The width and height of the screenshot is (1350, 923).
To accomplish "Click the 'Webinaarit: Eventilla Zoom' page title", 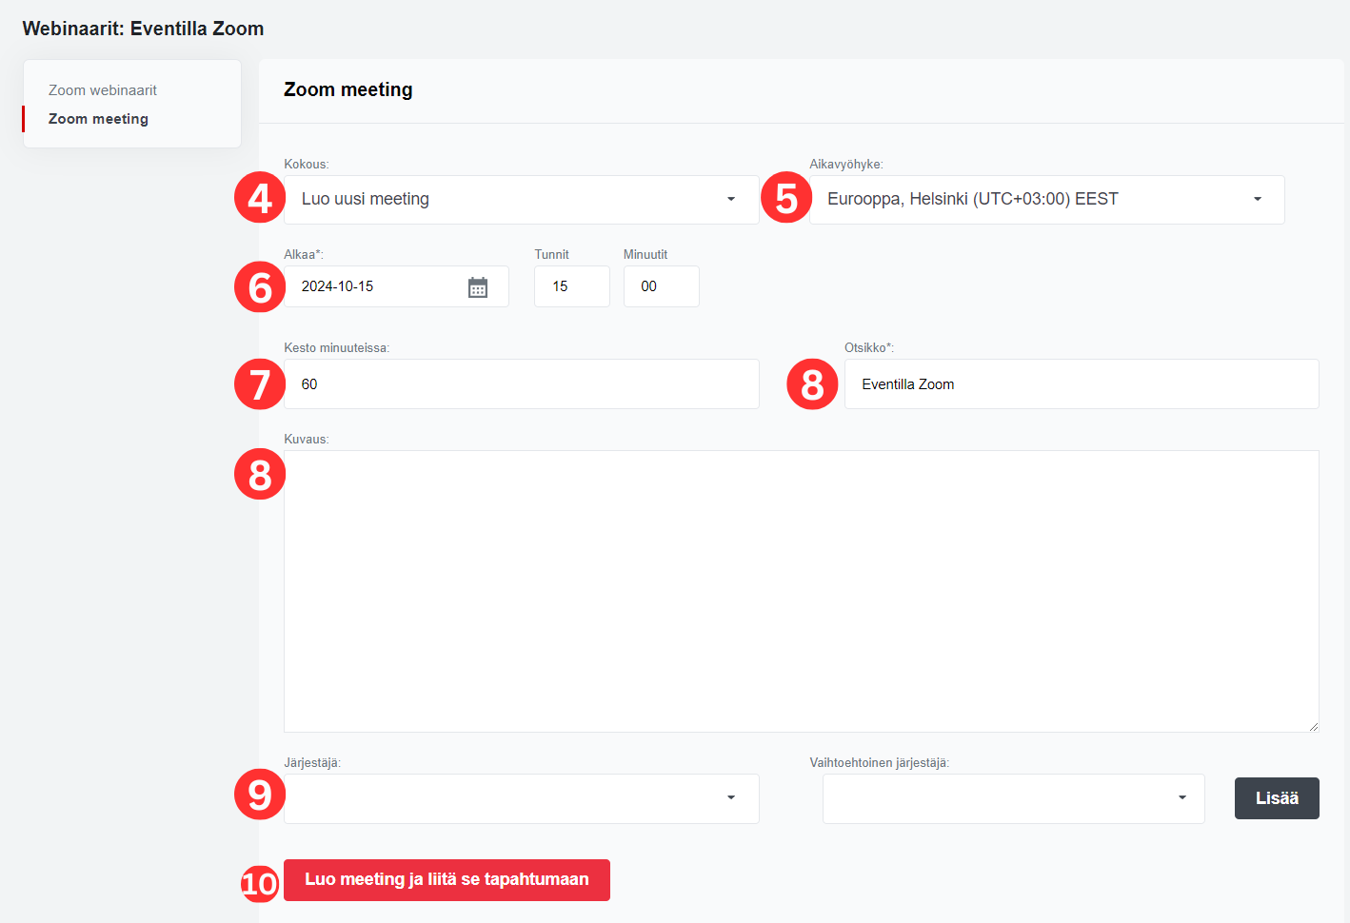I will [143, 29].
